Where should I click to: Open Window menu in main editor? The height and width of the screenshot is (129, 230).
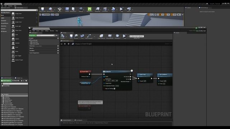coord(10,6)
